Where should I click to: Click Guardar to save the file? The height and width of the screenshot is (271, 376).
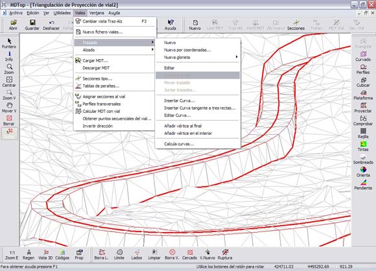32,25
